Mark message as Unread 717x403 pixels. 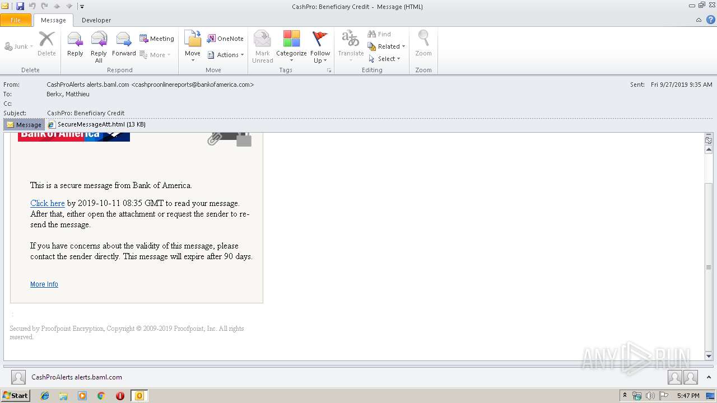tap(262, 47)
